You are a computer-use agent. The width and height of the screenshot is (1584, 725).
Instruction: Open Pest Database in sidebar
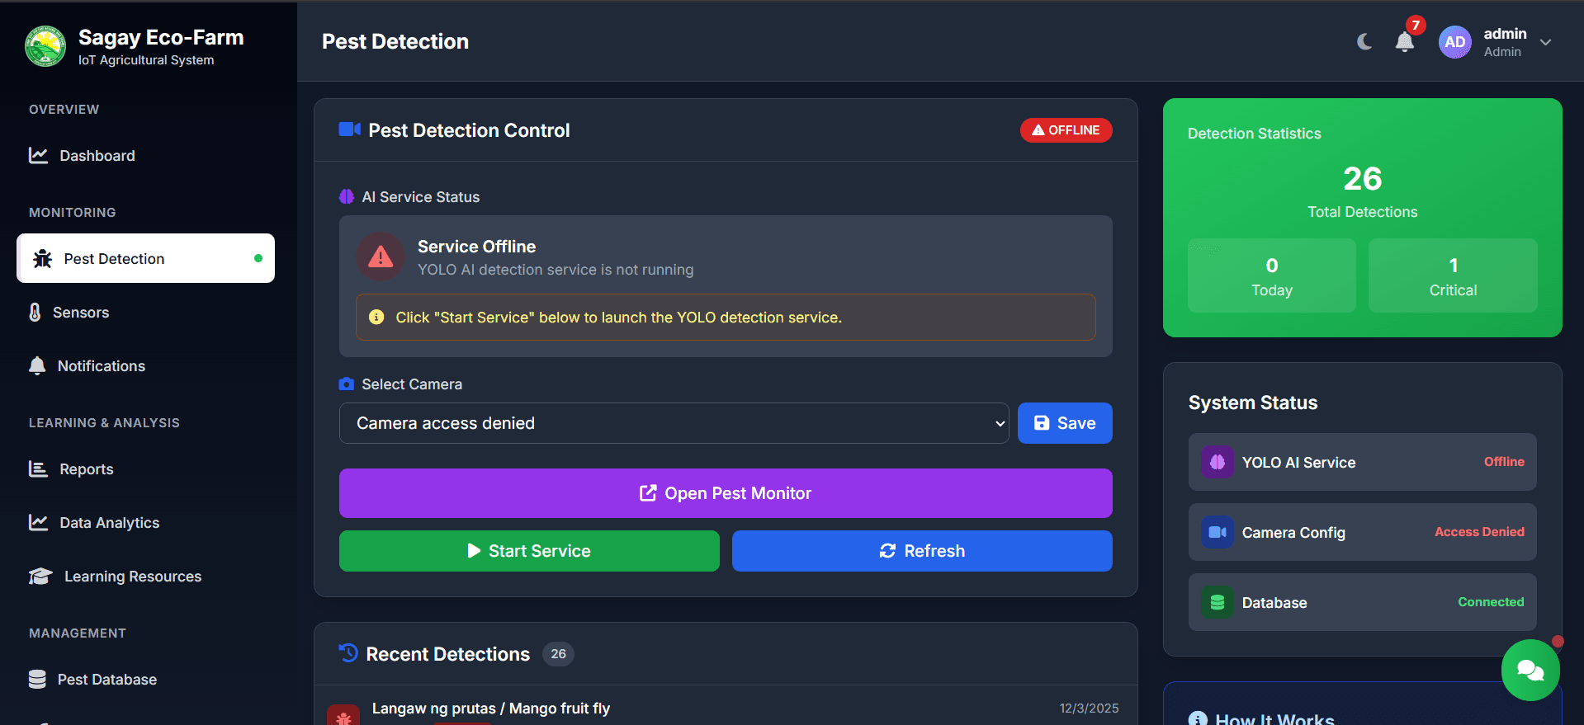(145, 680)
